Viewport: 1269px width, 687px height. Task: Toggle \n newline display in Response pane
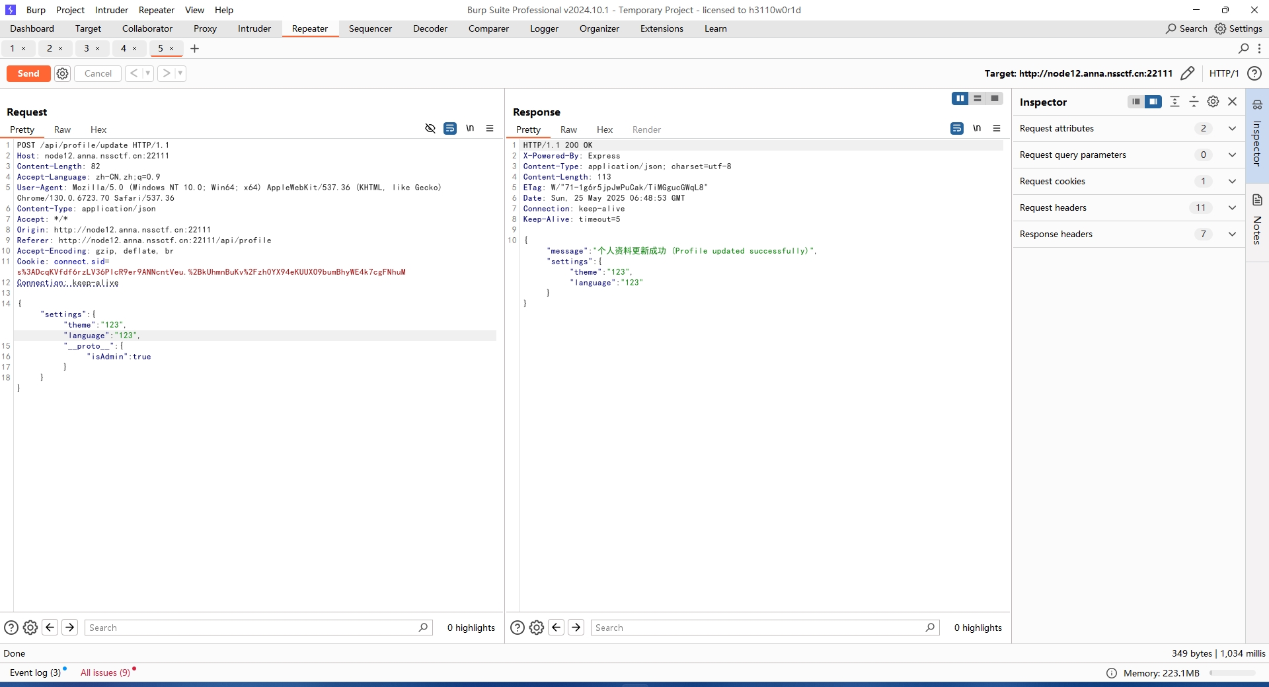click(977, 128)
